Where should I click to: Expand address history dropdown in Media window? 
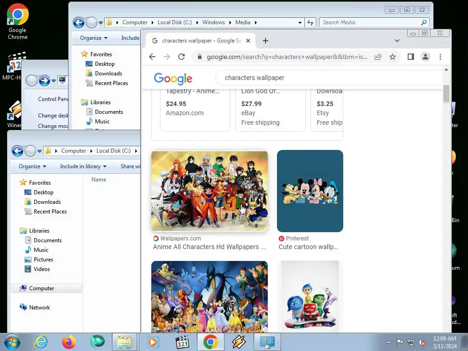[300, 22]
